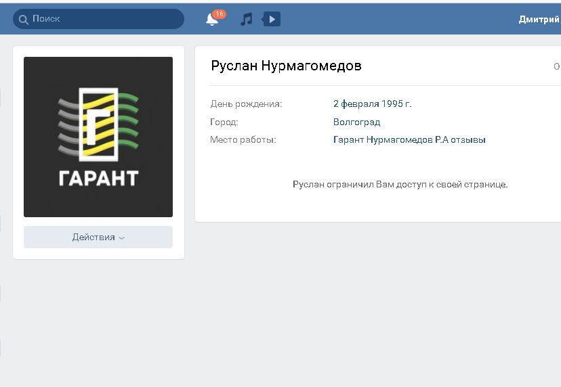Open the Волгоград city link

[356, 122]
